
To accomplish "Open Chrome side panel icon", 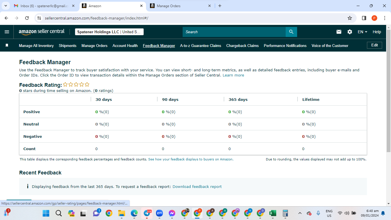I will (364, 18).
